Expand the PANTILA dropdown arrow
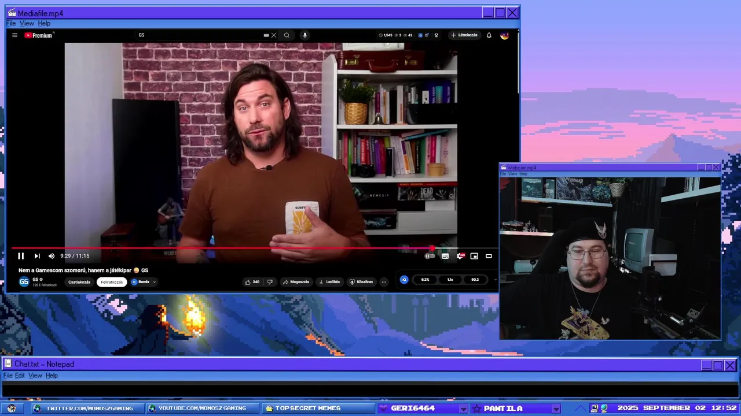Screen dimensions: 741x416 556,408
